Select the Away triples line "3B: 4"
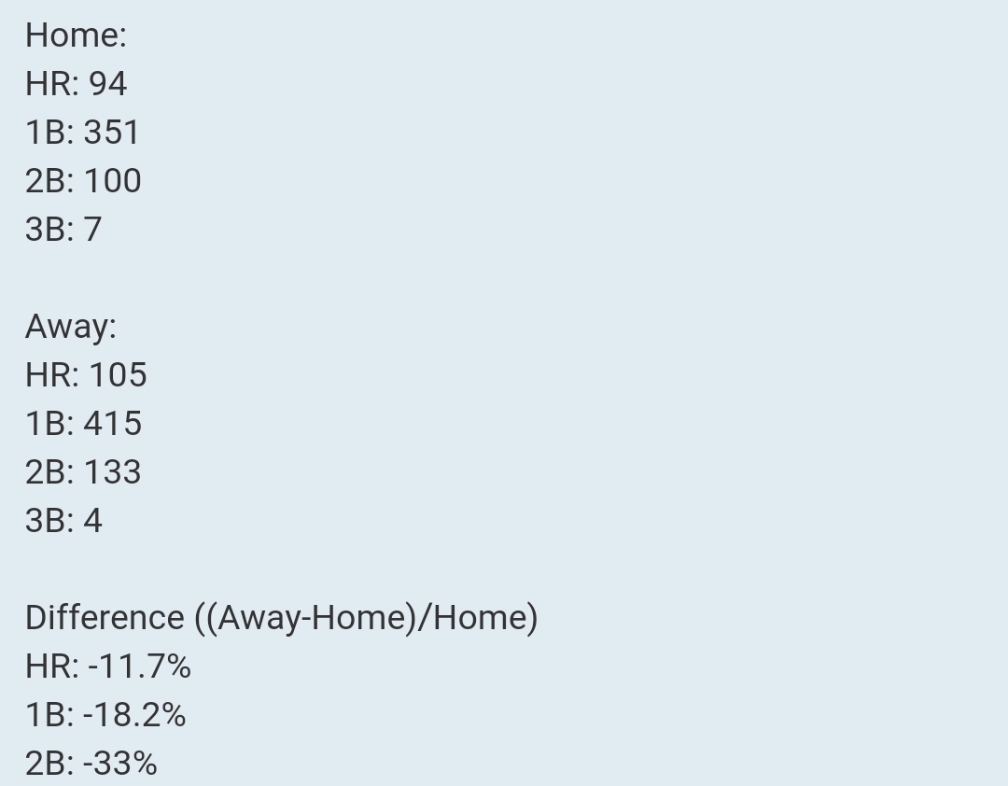The width and height of the screenshot is (1008, 786). tap(63, 521)
